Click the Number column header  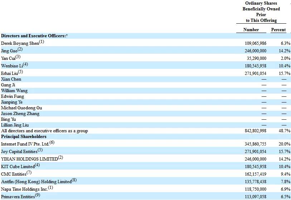[x=251, y=30]
